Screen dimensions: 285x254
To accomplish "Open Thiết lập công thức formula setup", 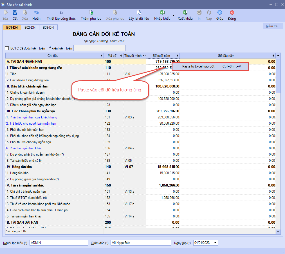I will pyautogui.click(x=61, y=13).
